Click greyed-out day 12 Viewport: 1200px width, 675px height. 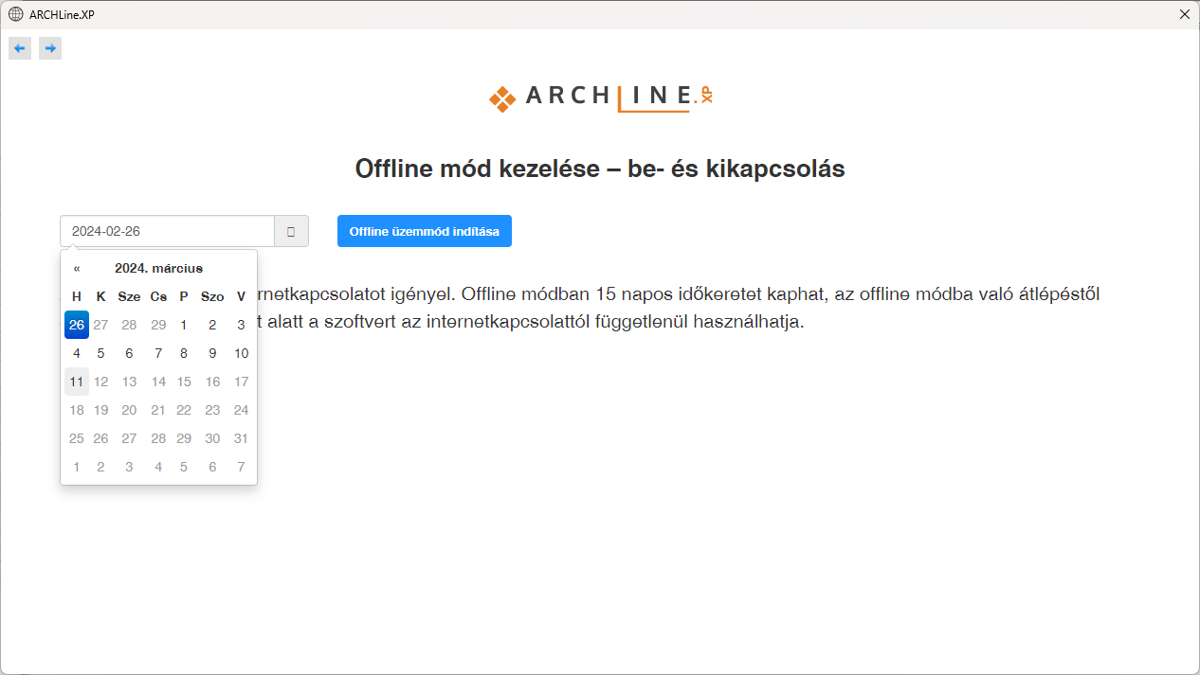(x=100, y=382)
